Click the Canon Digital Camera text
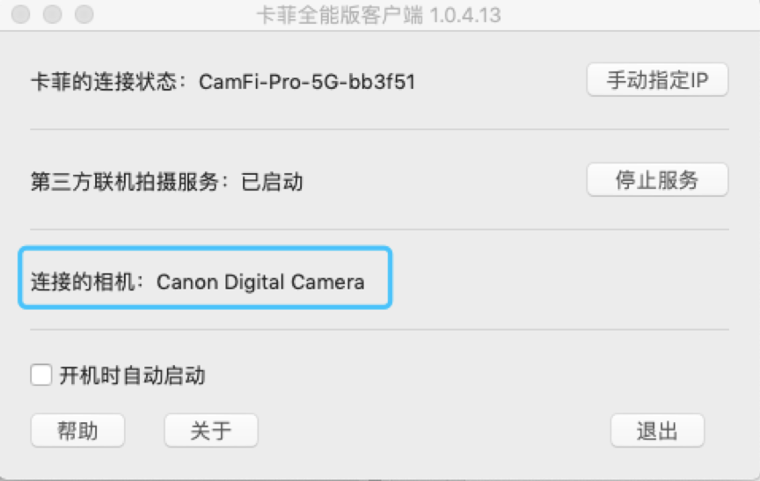Image resolution: width=760 pixels, height=481 pixels. 260,282
